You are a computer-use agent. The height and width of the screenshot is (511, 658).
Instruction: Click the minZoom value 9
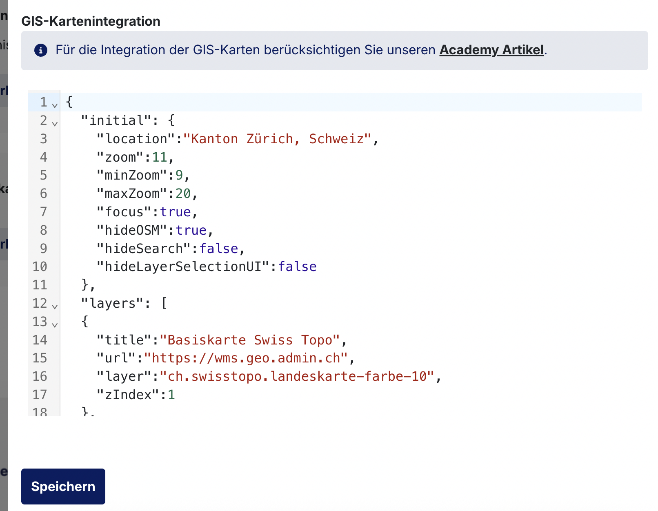point(179,176)
